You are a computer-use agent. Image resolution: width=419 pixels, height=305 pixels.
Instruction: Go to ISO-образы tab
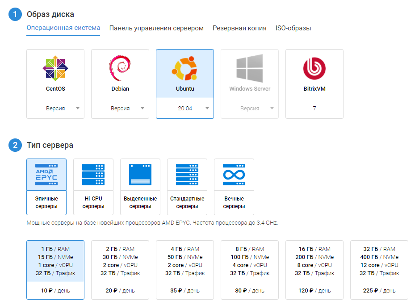(293, 28)
